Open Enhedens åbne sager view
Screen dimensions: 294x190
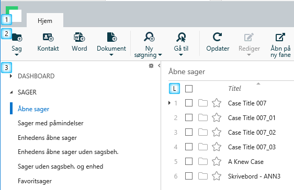[47, 138]
